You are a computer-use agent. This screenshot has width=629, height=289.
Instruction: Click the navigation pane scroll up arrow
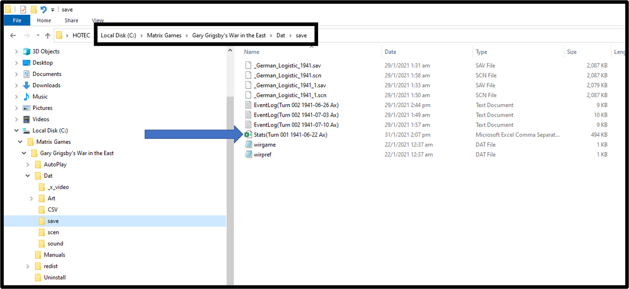pos(230,50)
